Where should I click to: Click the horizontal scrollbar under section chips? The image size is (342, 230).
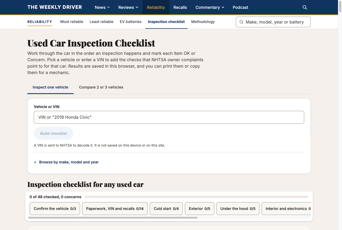point(113,218)
